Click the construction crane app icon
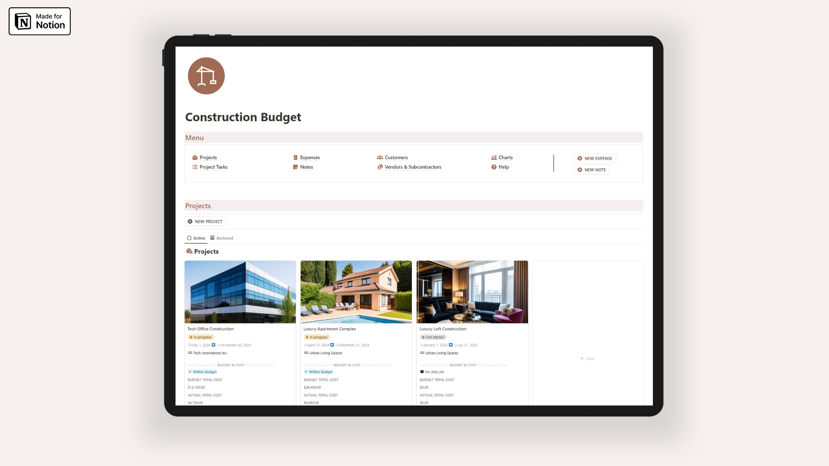 [x=206, y=75]
